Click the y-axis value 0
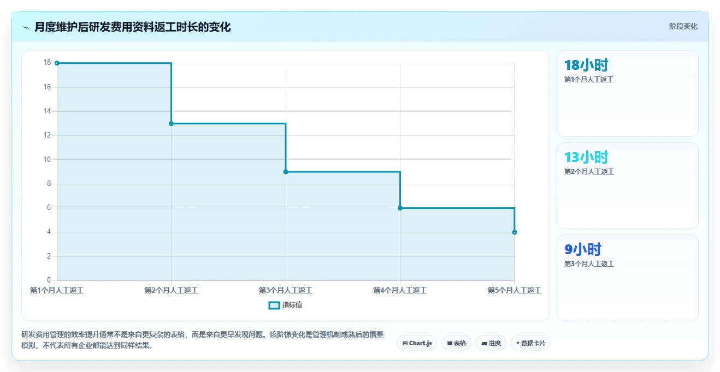 point(49,280)
